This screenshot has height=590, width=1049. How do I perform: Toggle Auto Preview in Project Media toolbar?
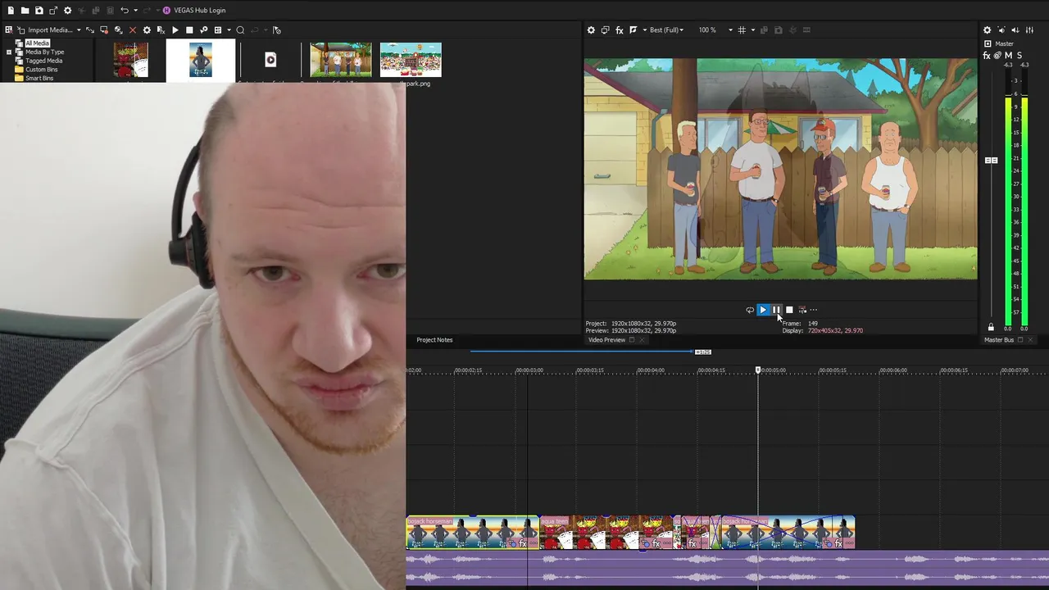point(203,30)
